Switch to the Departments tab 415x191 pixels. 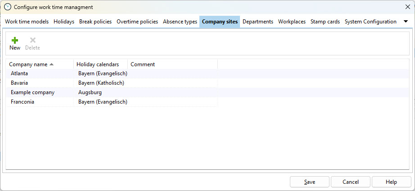coord(258,22)
